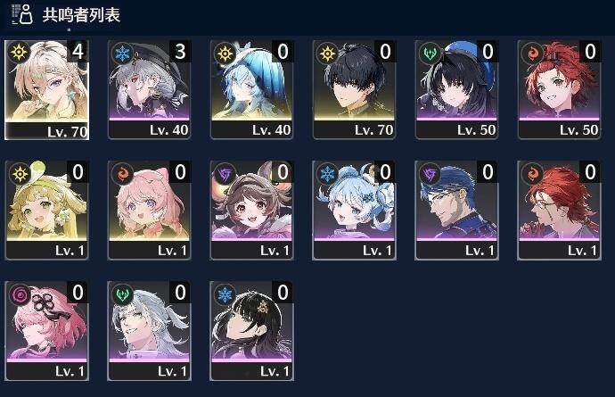
Task: Select the gray-haired hooded character at Lv. 40
Action: click(x=149, y=89)
